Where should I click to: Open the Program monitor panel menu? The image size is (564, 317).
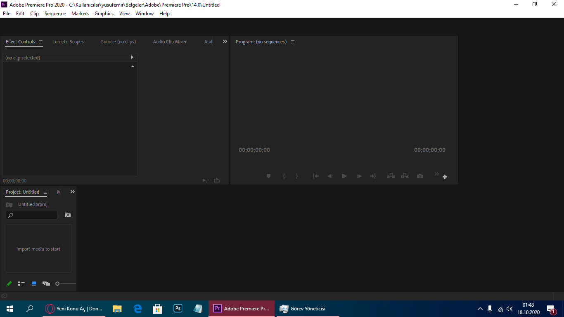pyautogui.click(x=293, y=42)
